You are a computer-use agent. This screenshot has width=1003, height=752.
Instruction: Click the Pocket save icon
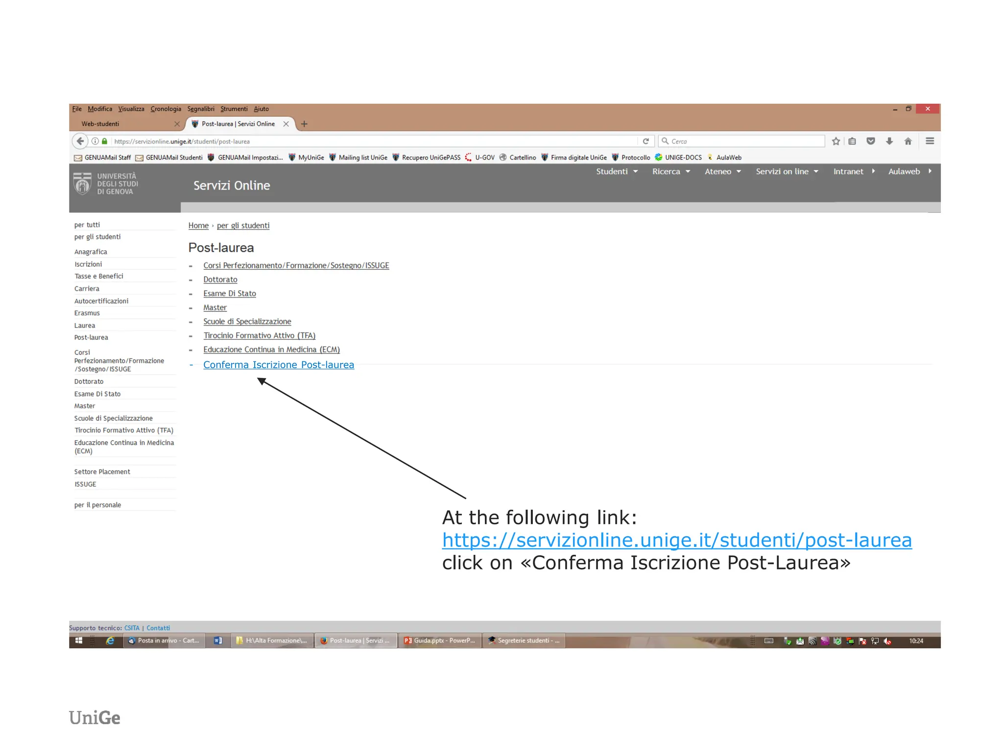click(870, 141)
